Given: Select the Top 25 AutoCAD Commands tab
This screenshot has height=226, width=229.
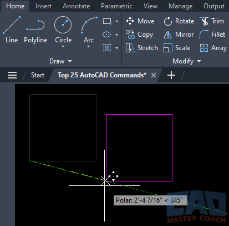Looking at the screenshot, I should [102, 75].
